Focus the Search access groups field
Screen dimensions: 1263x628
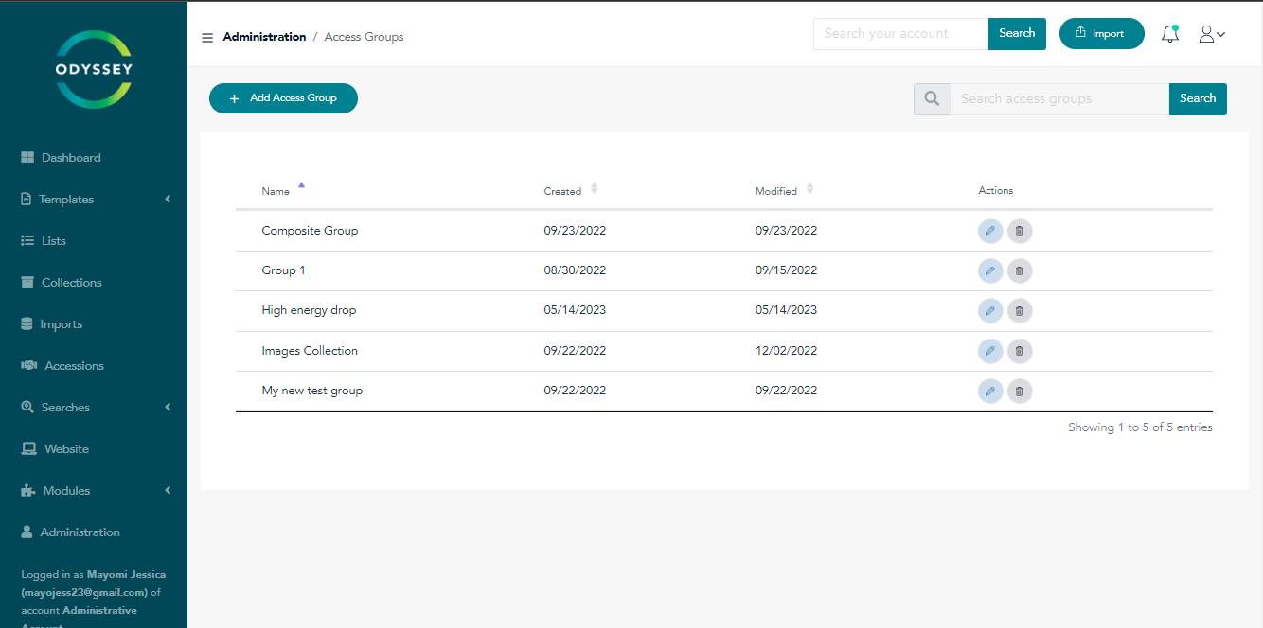(1059, 98)
